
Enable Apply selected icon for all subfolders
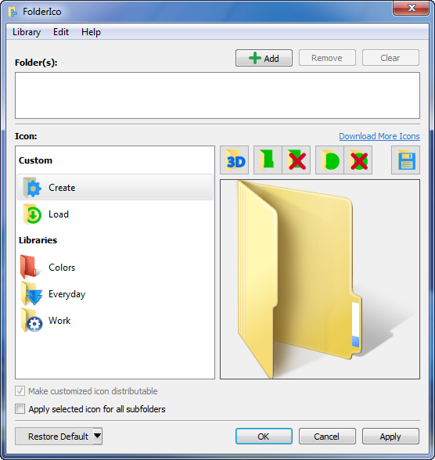[x=20, y=409]
